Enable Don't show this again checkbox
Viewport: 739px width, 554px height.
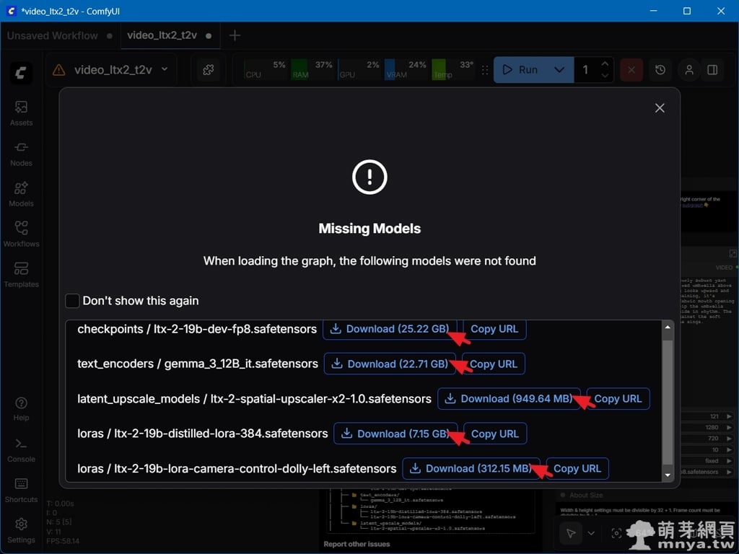click(72, 301)
